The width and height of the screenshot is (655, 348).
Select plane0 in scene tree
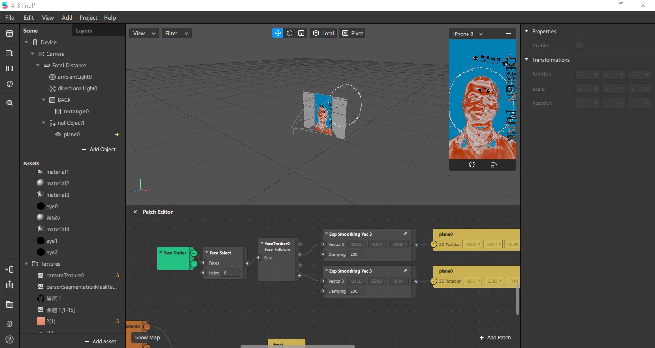[71, 134]
